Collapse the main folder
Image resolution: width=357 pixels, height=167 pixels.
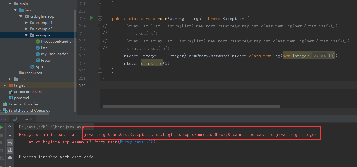(10, 4)
